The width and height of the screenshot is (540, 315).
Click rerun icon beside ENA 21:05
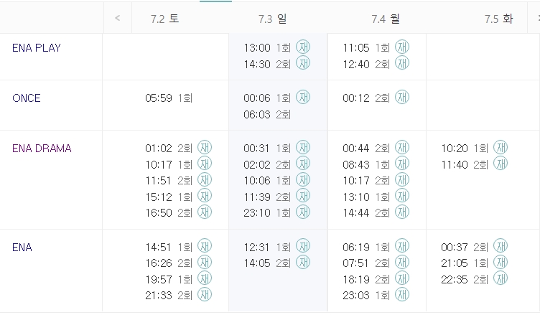[501, 263]
